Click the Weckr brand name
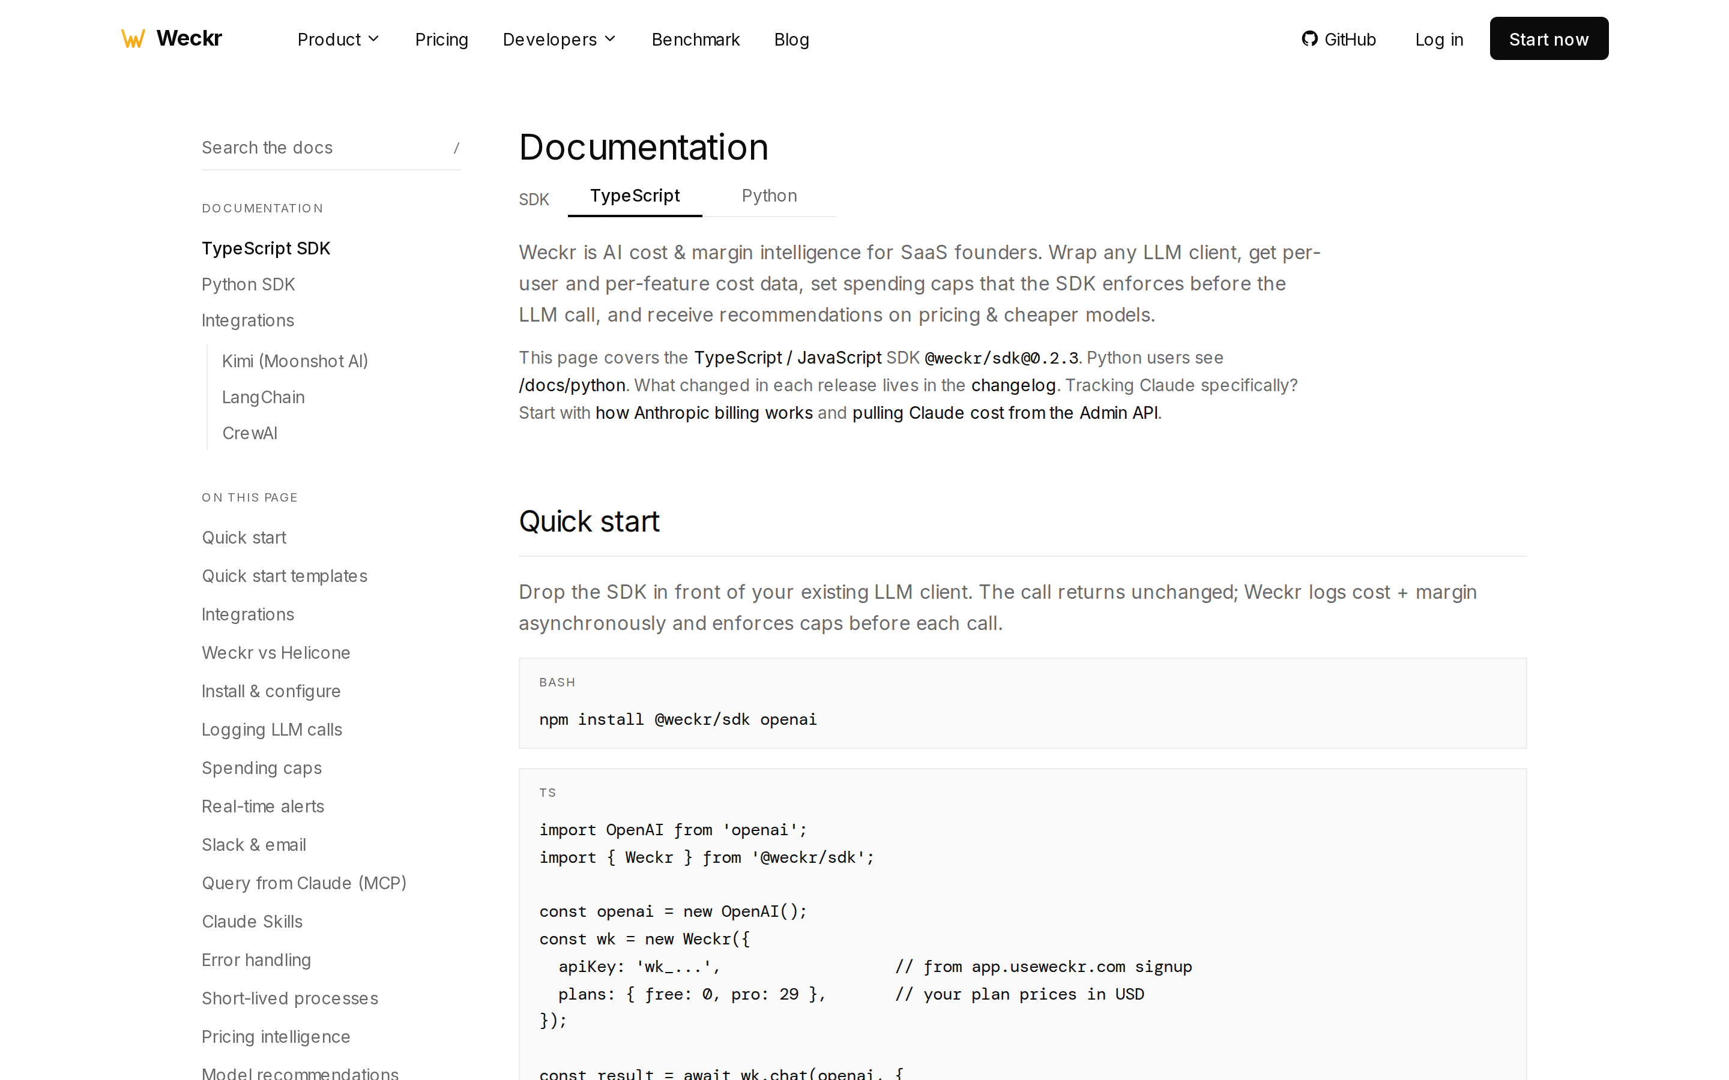The height and width of the screenshot is (1080, 1729). 189,38
